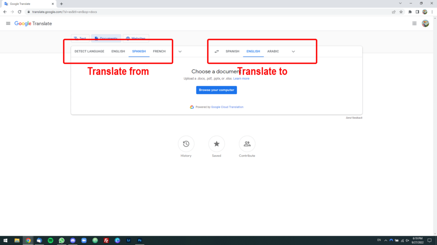Open the Windows Start menu

tap(5, 241)
